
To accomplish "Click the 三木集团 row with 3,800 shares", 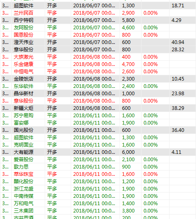I will (x=98, y=210).
